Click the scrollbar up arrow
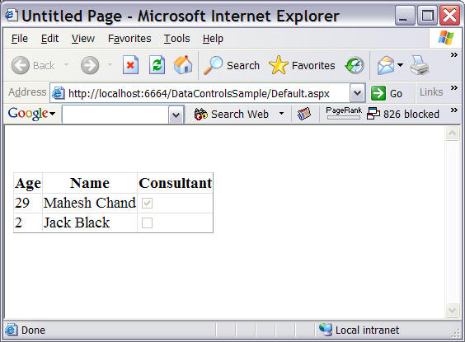Screen dimensions: 465x342 (x=453, y=134)
